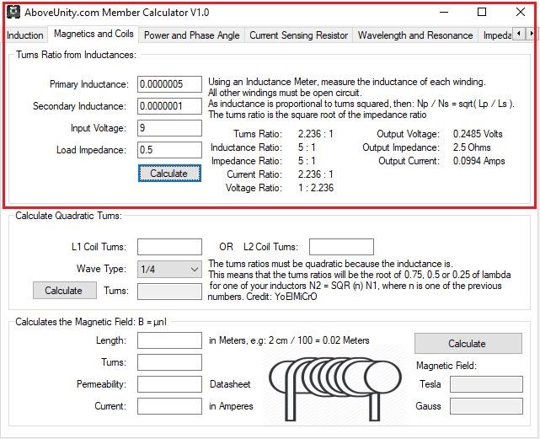Click the Current in Amperes field

[169, 406]
